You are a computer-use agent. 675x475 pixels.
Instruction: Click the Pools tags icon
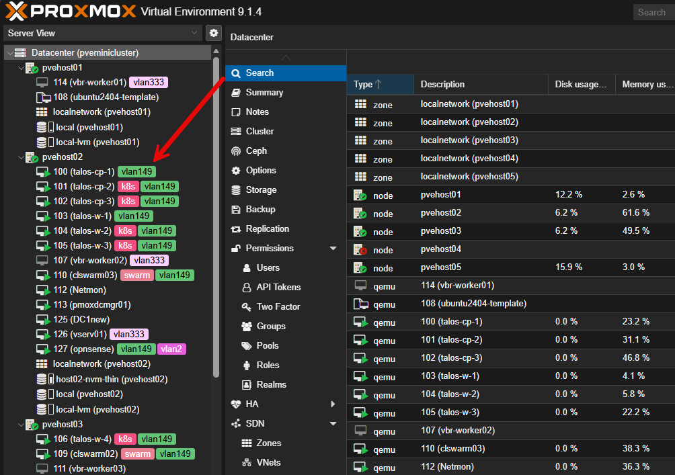247,346
